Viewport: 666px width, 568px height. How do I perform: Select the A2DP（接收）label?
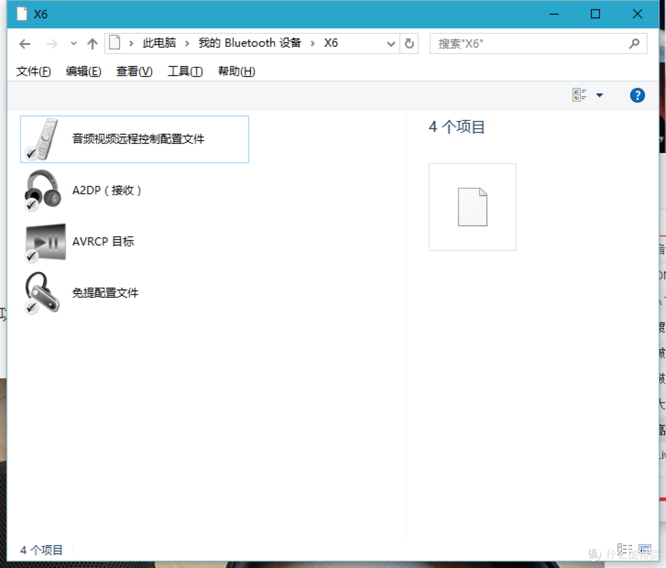(x=107, y=191)
